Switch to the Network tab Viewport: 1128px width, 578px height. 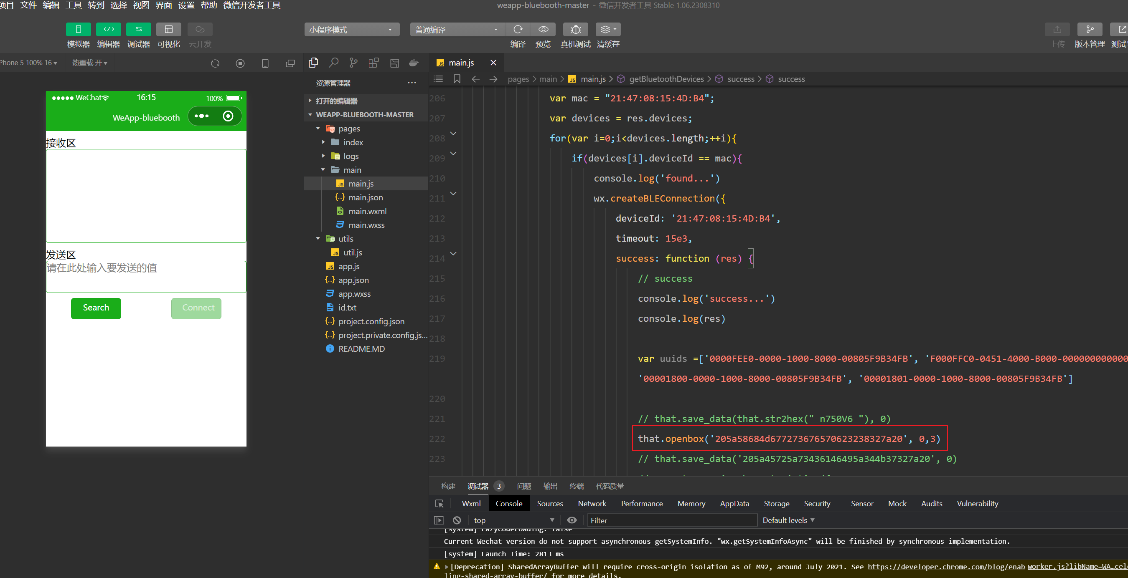point(592,504)
